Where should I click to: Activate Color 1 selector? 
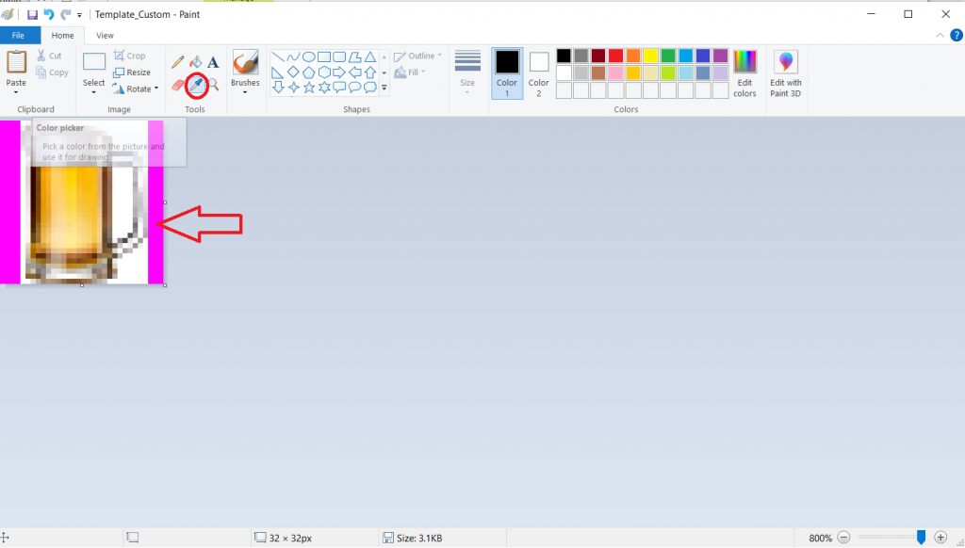pyautogui.click(x=507, y=73)
